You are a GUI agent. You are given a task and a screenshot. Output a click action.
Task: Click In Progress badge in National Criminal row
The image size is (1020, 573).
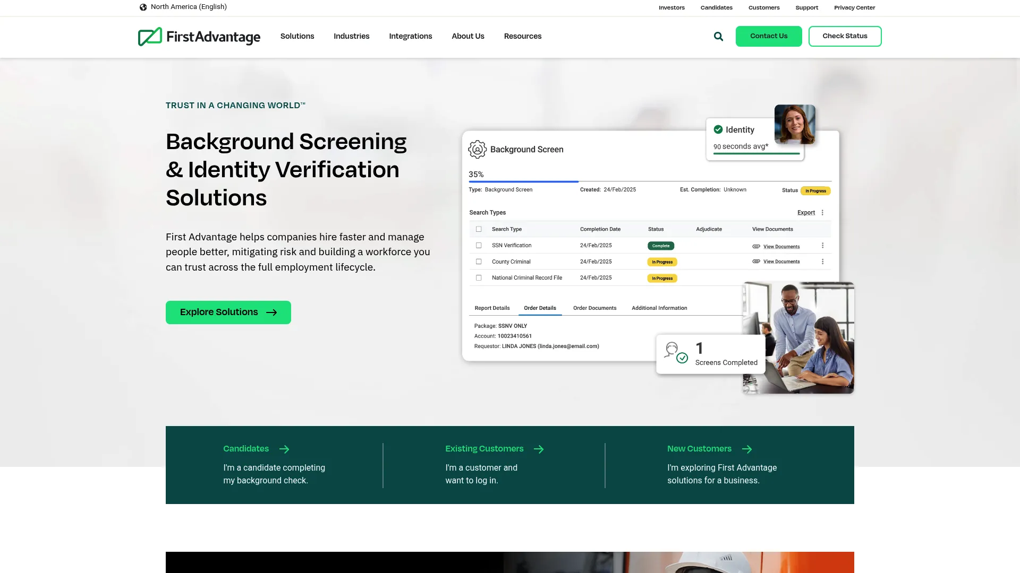point(662,279)
